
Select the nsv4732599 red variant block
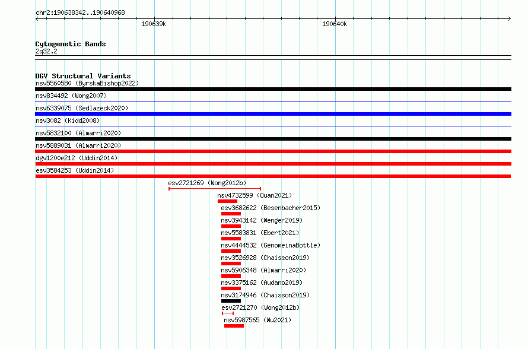[227, 201]
